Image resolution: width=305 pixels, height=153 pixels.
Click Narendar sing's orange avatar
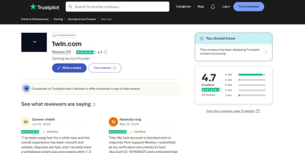(113, 122)
